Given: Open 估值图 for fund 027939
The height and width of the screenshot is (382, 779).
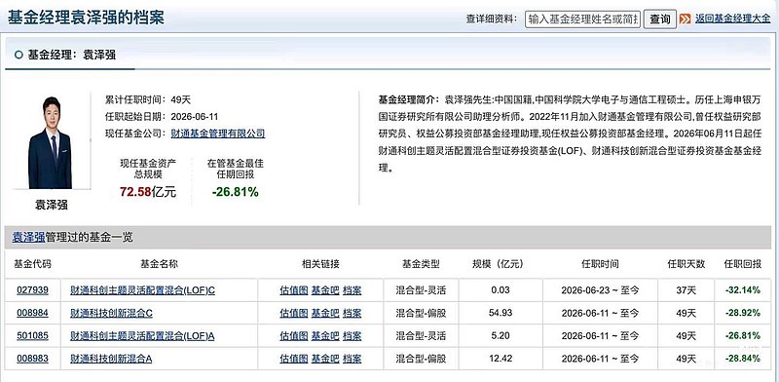Looking at the screenshot, I should tap(294, 290).
